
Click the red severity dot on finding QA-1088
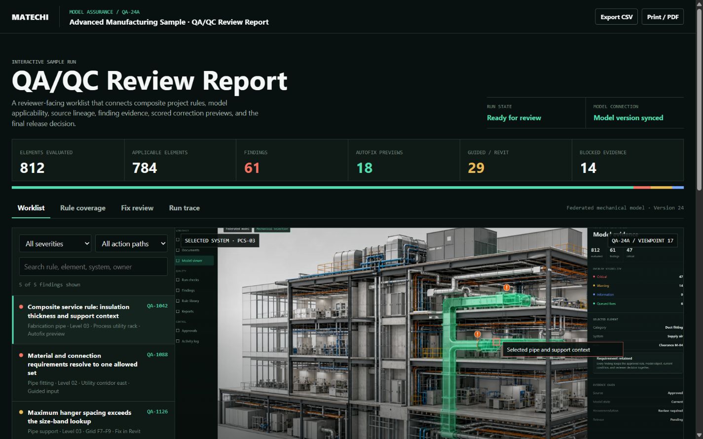pyautogui.click(x=21, y=355)
